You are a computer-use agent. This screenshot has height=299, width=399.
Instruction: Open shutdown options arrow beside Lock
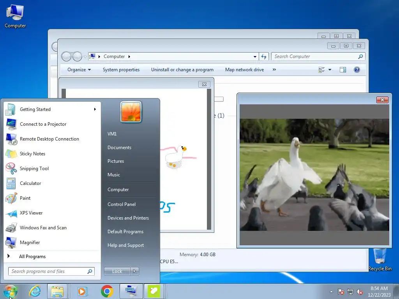pyautogui.click(x=134, y=271)
